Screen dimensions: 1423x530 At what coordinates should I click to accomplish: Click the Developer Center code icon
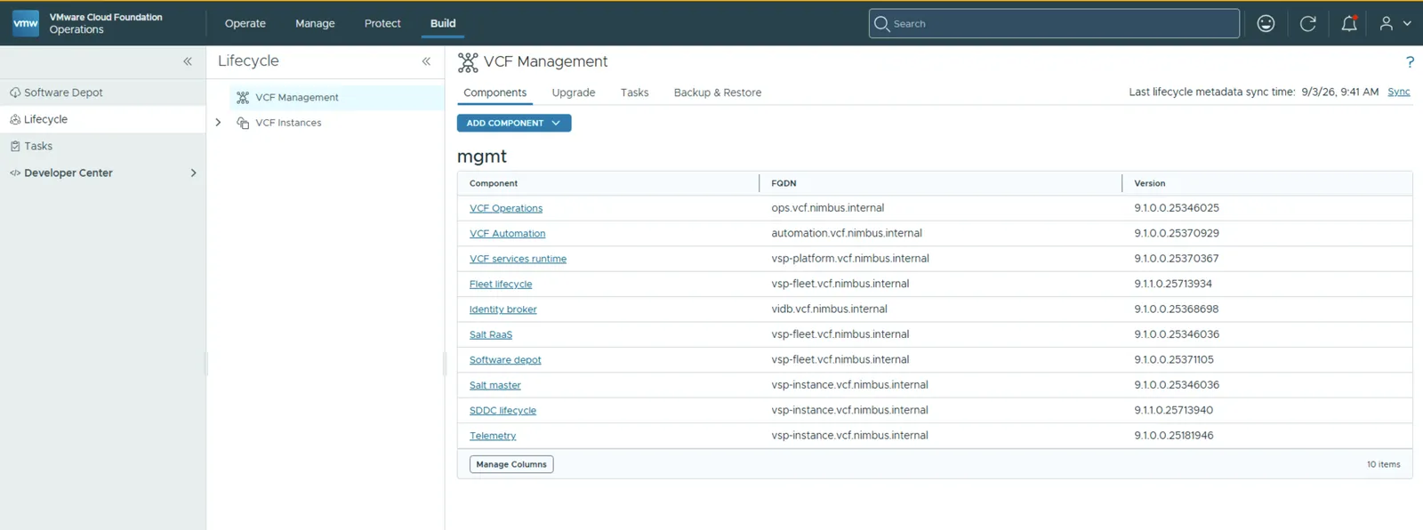[15, 173]
